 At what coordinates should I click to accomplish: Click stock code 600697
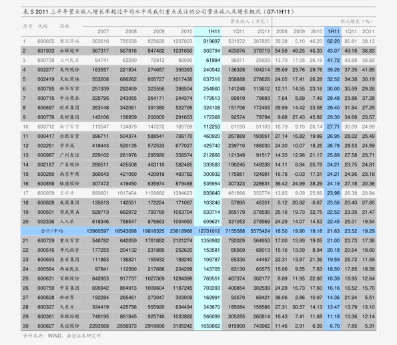(46, 108)
